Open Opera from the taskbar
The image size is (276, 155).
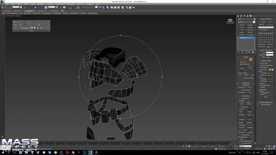click(67, 152)
